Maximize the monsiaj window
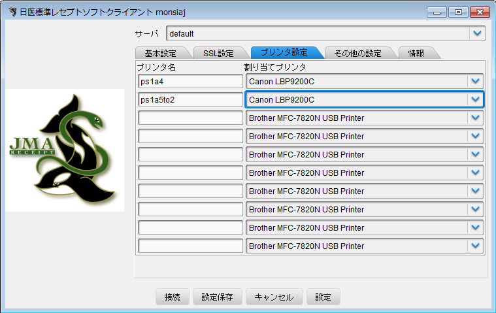The height and width of the screenshot is (313, 496). point(458,12)
